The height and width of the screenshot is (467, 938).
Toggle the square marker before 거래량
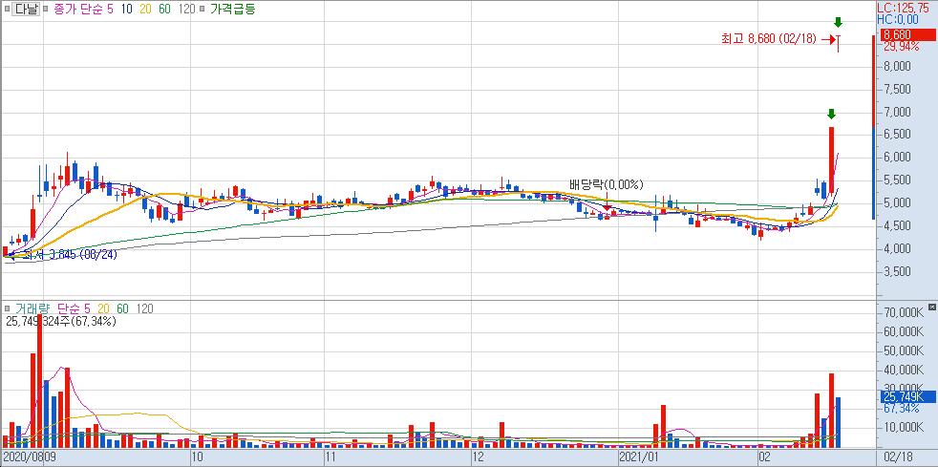click(7, 308)
